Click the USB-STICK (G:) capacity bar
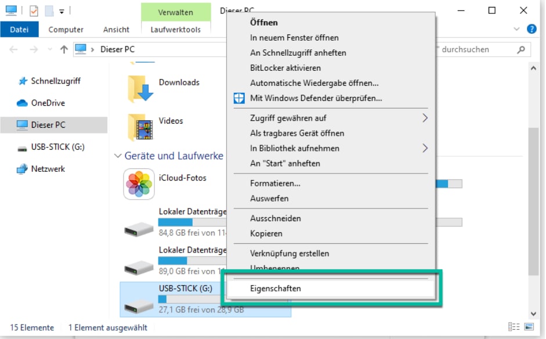 191,300
